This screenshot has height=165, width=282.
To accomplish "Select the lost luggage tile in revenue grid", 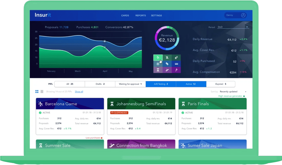I will pyautogui.click(x=167, y=57).
